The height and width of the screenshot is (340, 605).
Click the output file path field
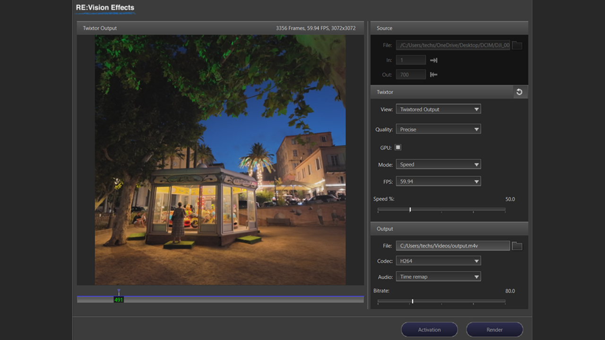[452, 246]
